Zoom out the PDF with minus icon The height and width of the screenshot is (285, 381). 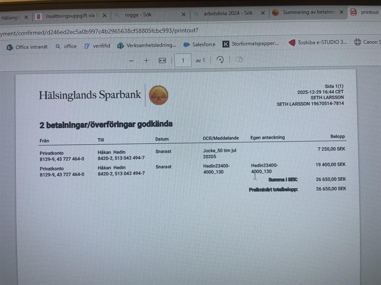[131, 61]
